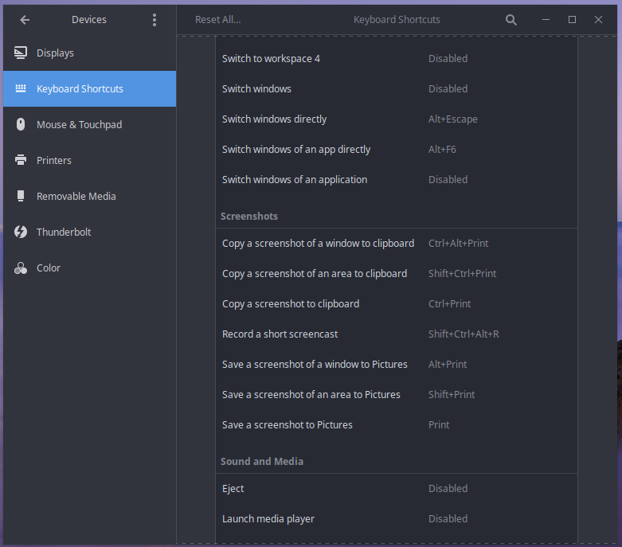Screen dimensions: 622x547
Task: Open the Displays settings panel
Action: pos(55,53)
